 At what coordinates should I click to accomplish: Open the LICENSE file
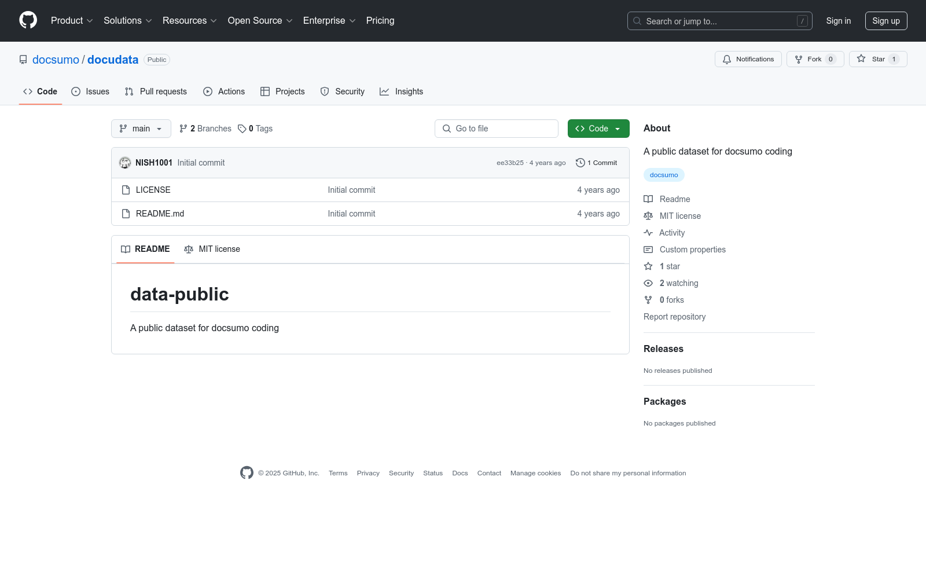153,190
